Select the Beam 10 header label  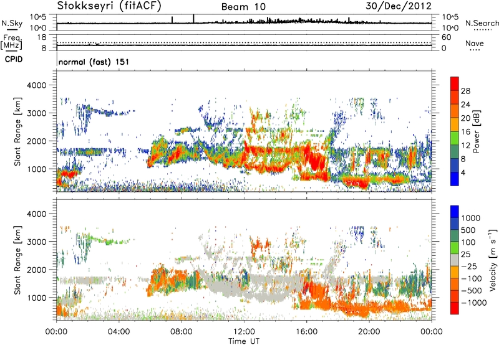pos(243,7)
